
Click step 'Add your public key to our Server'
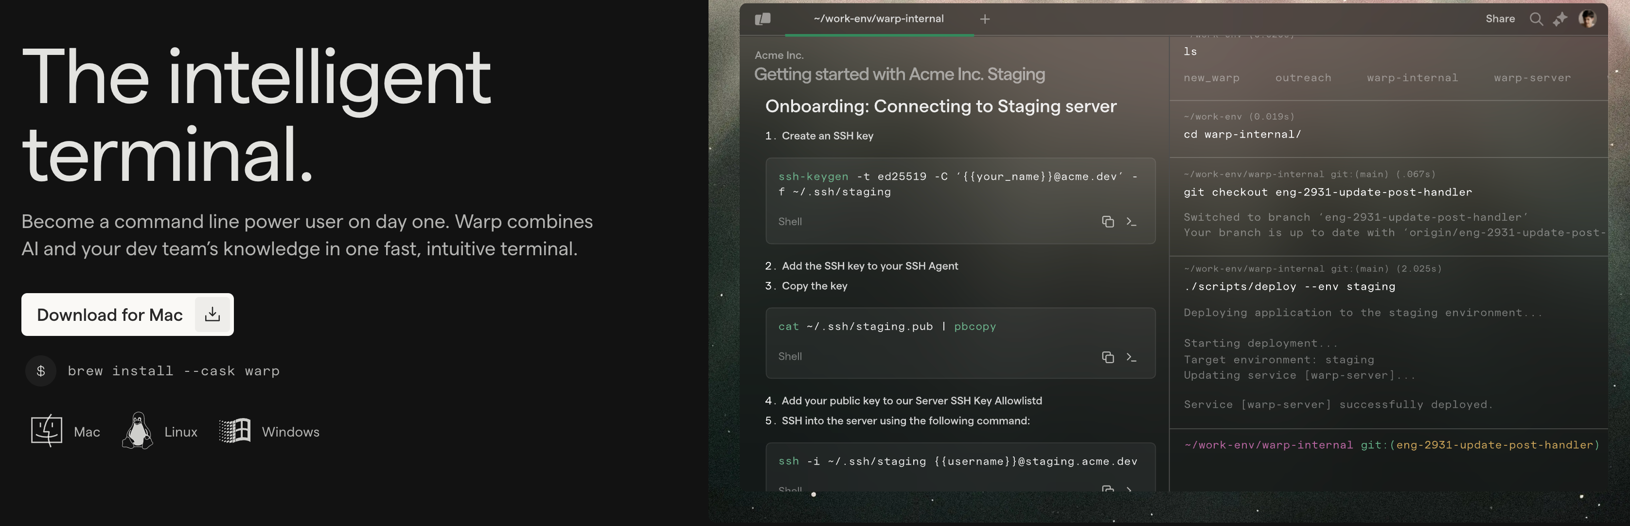[x=911, y=401]
